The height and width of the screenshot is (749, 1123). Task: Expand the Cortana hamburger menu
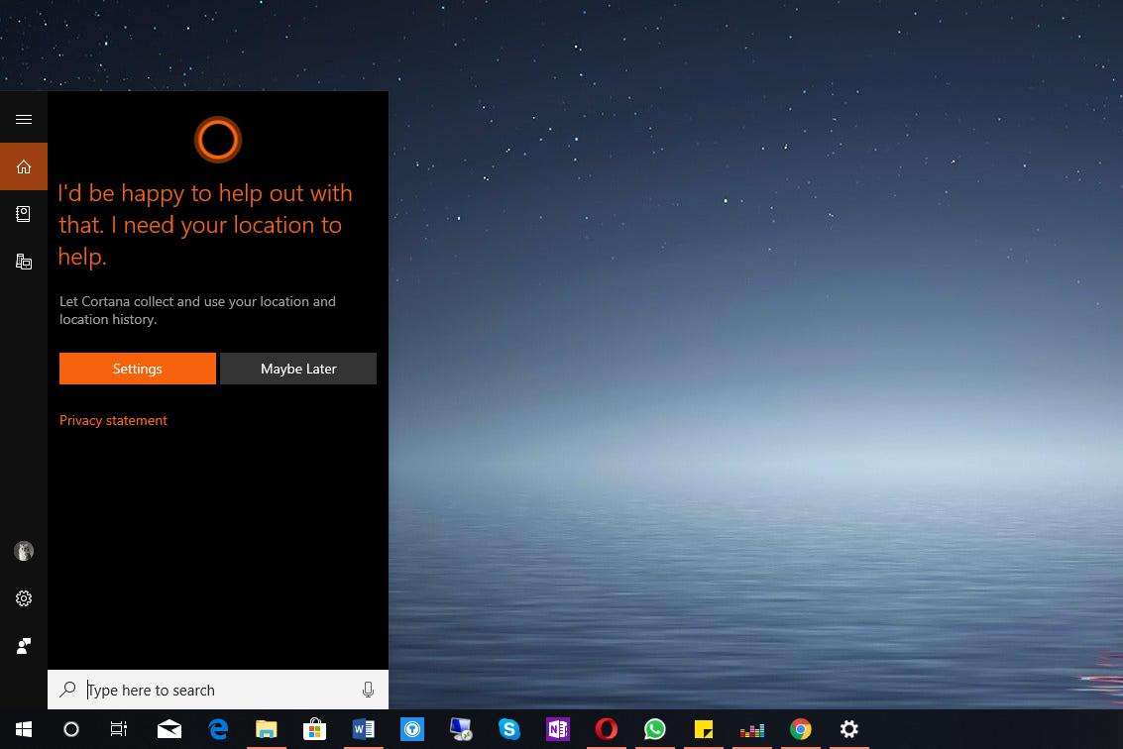coord(24,119)
